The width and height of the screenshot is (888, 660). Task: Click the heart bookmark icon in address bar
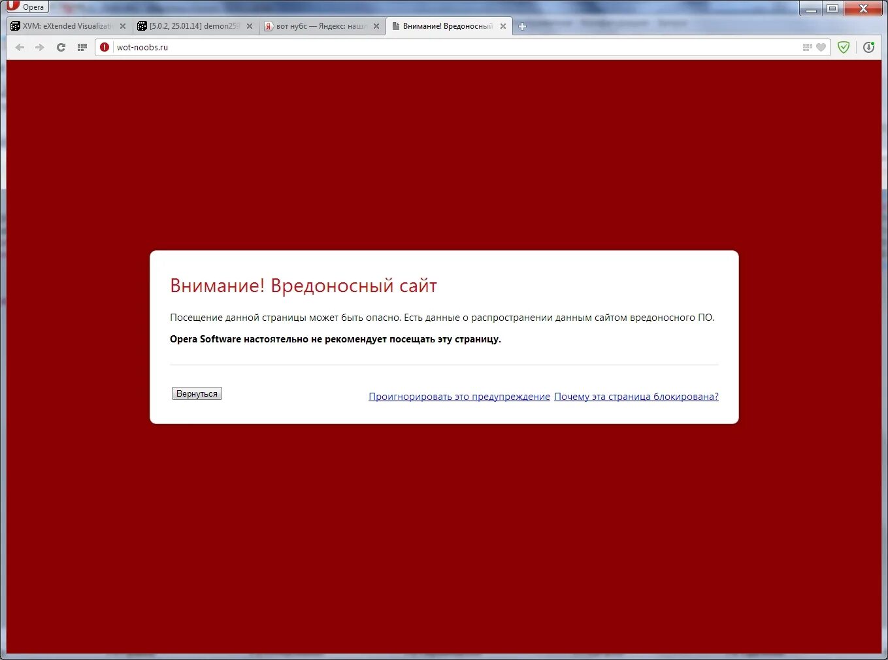click(x=821, y=47)
